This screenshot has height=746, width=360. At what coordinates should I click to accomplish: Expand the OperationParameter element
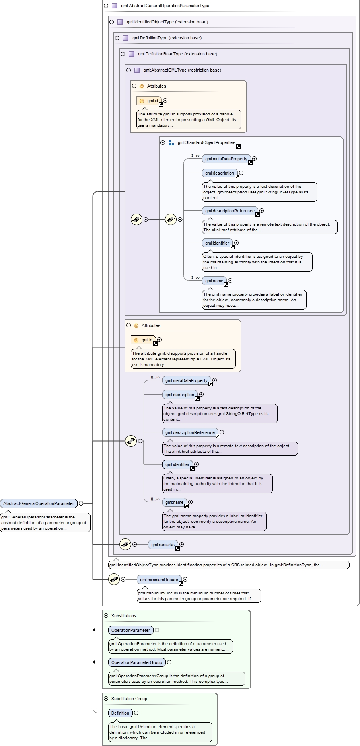pos(157,630)
